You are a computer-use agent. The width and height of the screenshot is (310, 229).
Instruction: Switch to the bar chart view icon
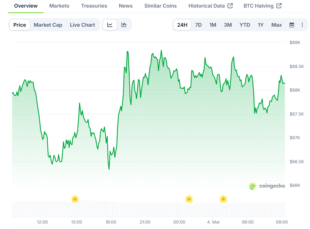tap(124, 25)
